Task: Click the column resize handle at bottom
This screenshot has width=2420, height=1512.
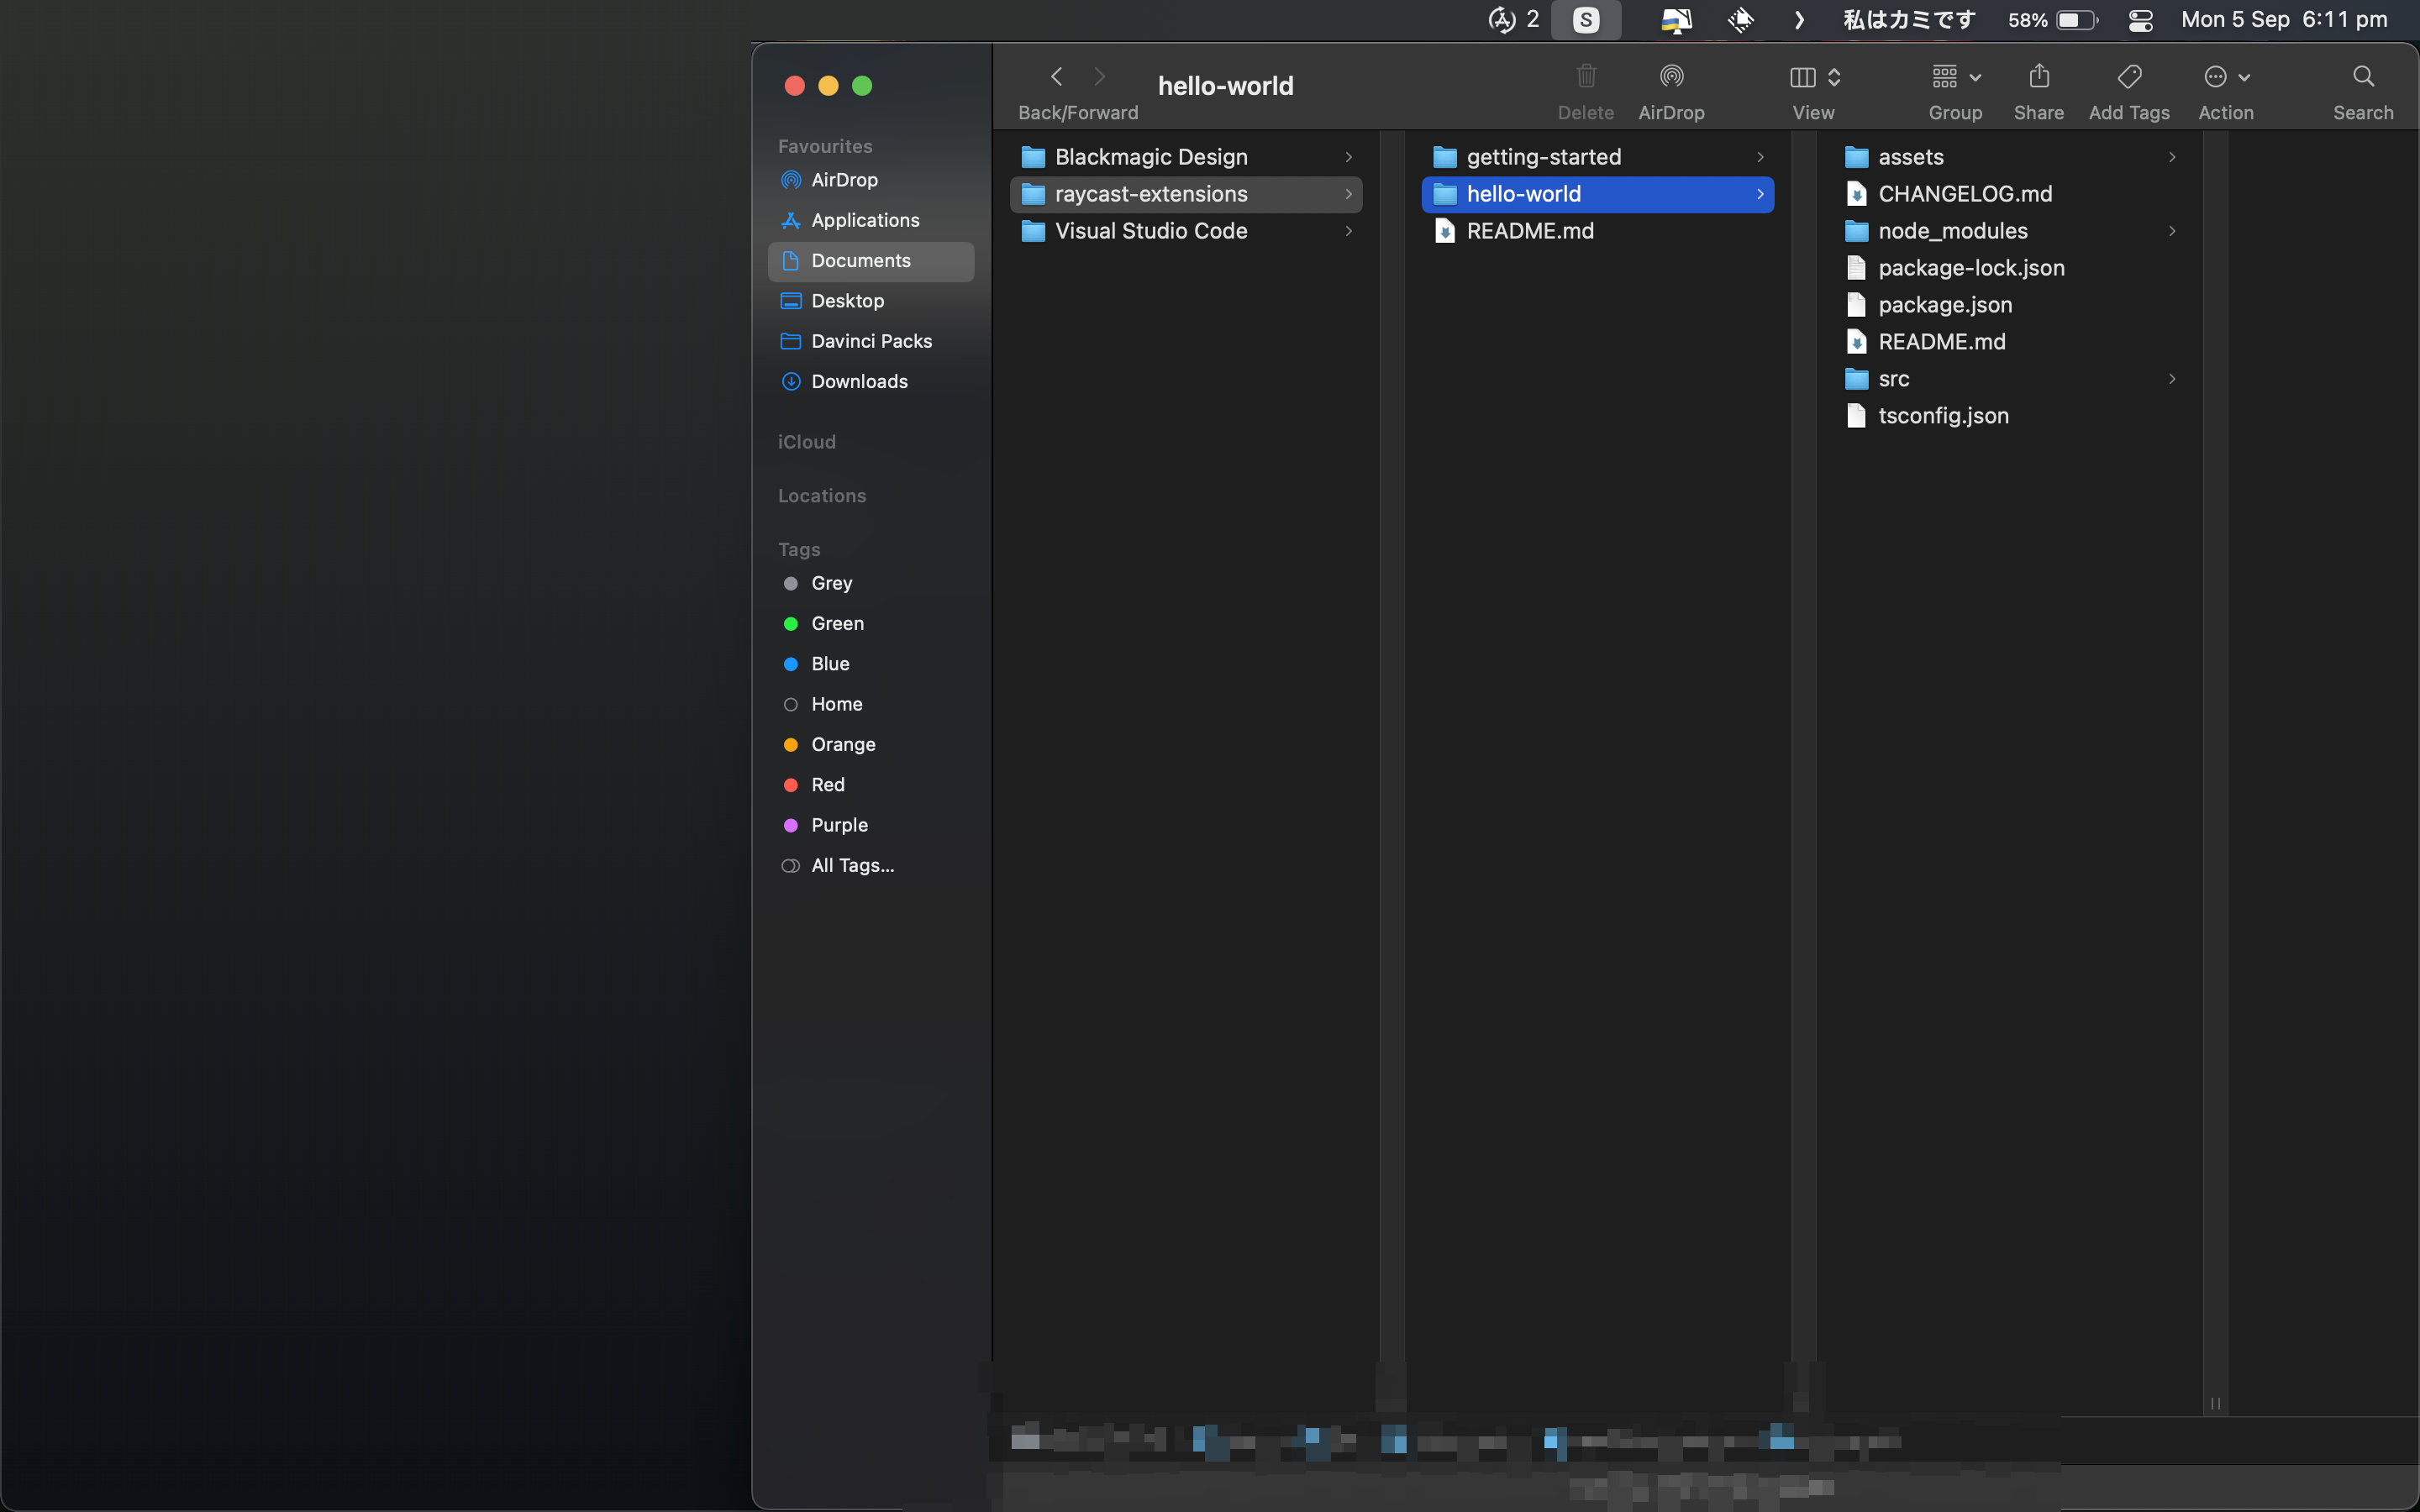Action: point(2215,1403)
